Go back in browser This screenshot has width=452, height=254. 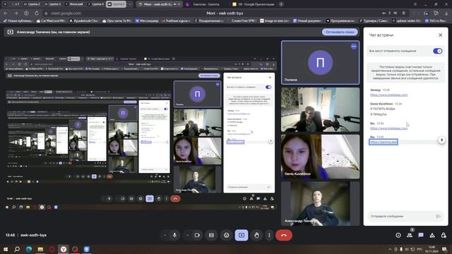[x=6, y=13]
